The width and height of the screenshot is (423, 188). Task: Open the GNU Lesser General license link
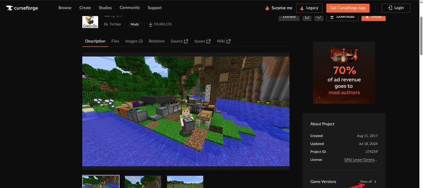click(x=360, y=160)
